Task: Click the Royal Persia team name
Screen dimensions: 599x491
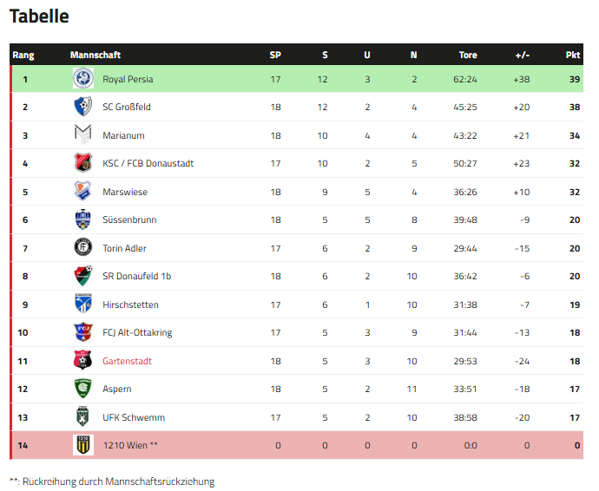Action: 128,79
